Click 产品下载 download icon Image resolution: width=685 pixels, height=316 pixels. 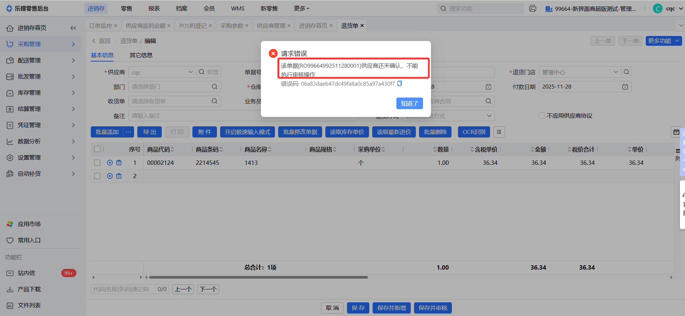[x=10, y=289]
